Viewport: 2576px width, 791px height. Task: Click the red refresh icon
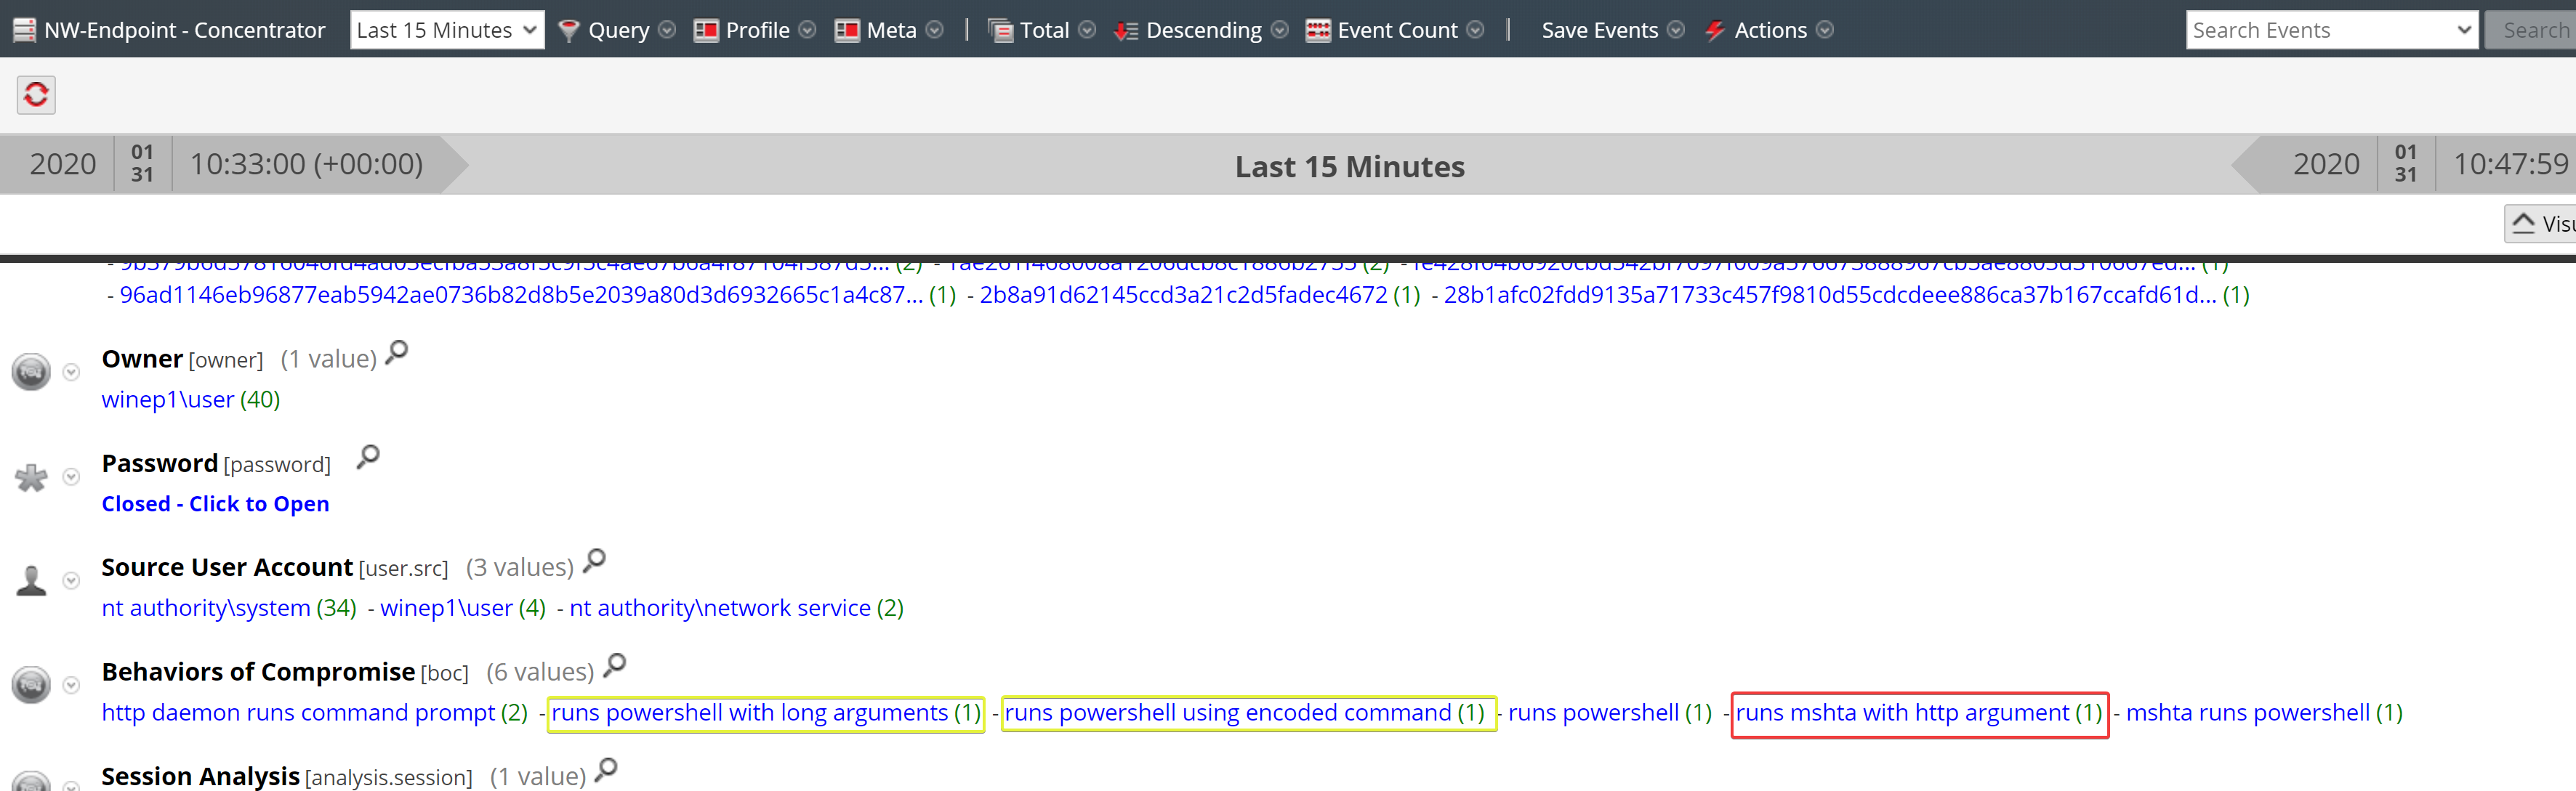tap(36, 95)
